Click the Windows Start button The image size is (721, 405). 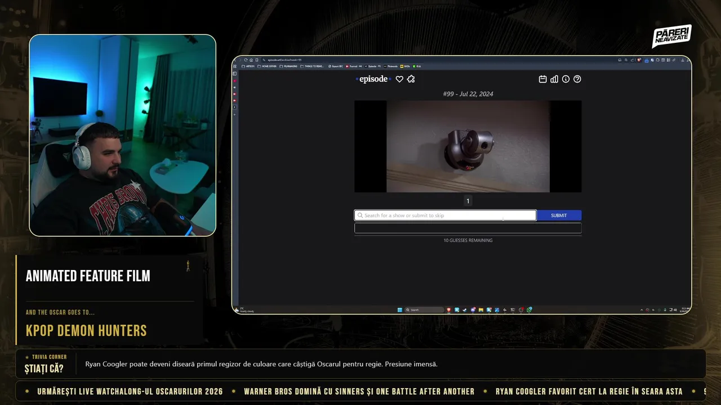[399, 310]
